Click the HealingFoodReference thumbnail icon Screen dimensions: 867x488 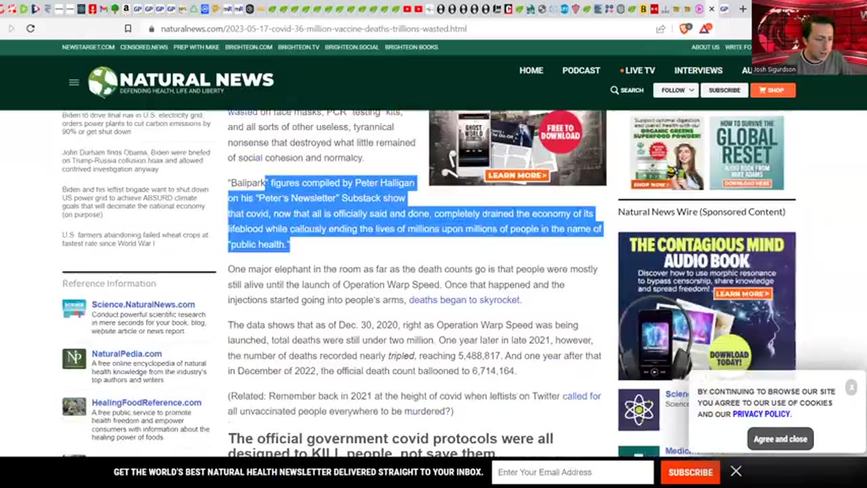click(x=74, y=407)
